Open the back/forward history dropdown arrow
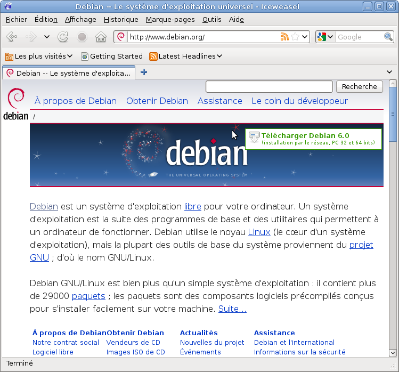This screenshot has width=399, height=372. tap(46, 37)
